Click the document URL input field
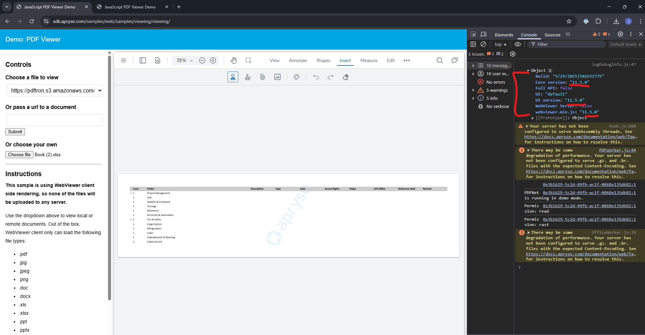The image size is (645, 335). tap(55, 120)
